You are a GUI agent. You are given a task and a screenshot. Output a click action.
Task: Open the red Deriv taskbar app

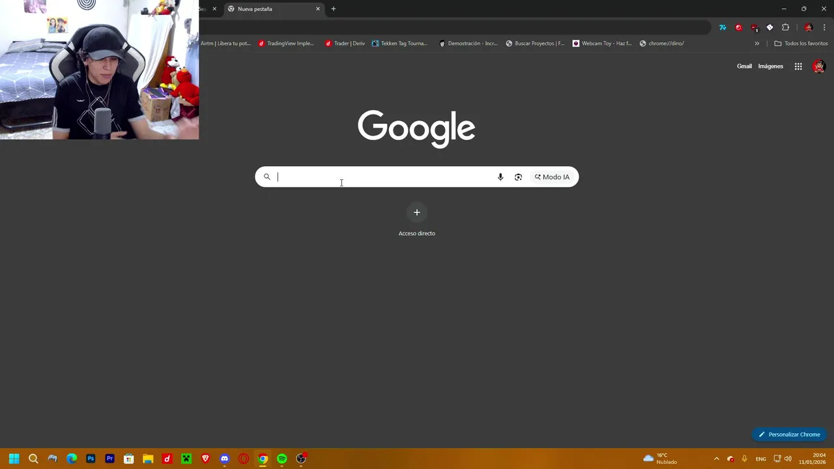click(167, 459)
